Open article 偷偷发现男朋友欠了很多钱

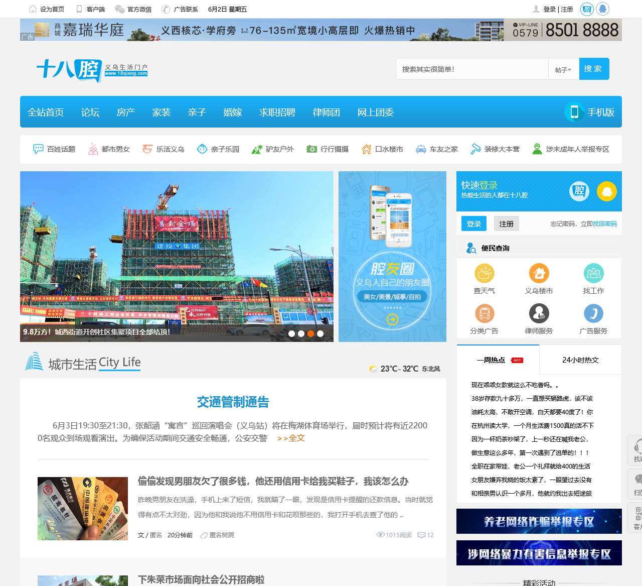coord(273,482)
